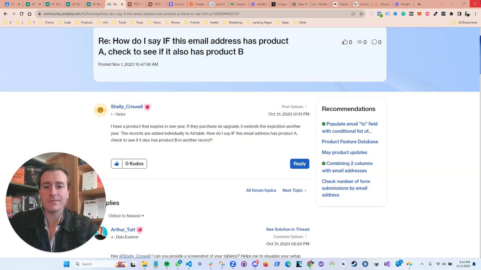Open the MetaMask fox extension
This screenshot has height=270, width=481.
pos(419,14)
